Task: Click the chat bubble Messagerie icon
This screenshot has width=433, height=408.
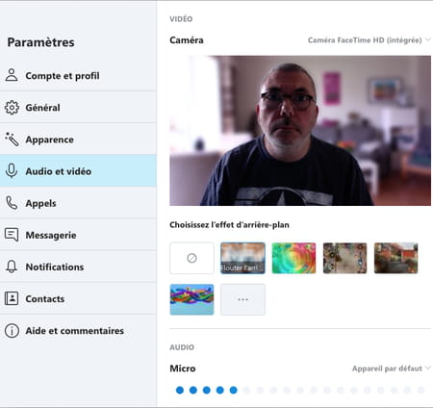Action: point(12,235)
